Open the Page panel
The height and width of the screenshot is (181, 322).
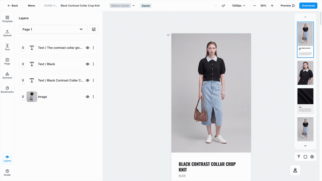click(x=7, y=62)
